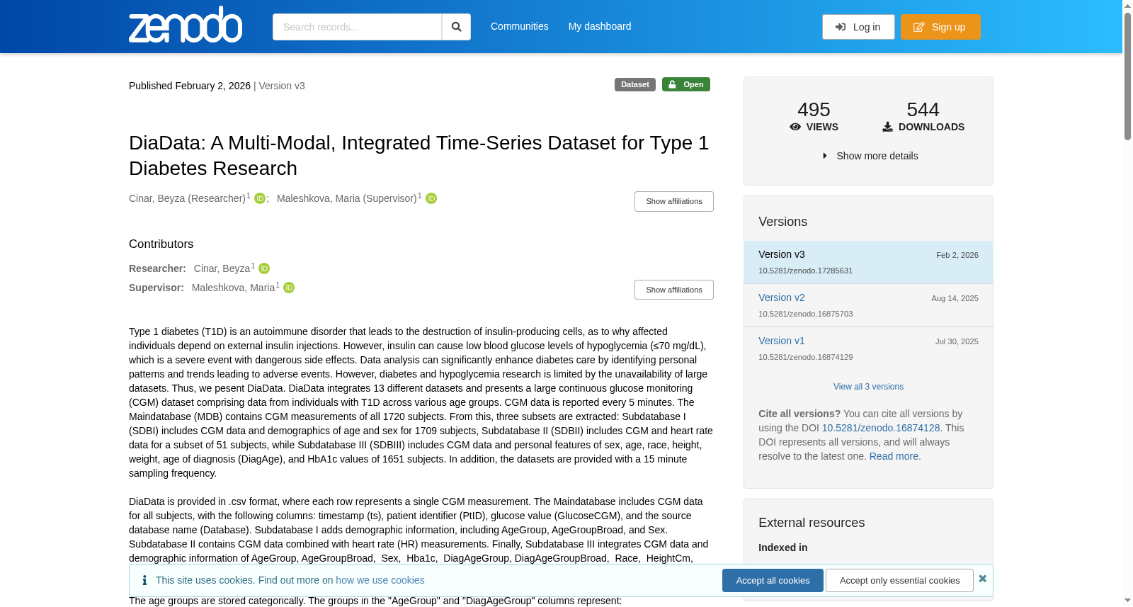
Task: Dismiss the cookie banner with X icon
Action: coord(982,579)
